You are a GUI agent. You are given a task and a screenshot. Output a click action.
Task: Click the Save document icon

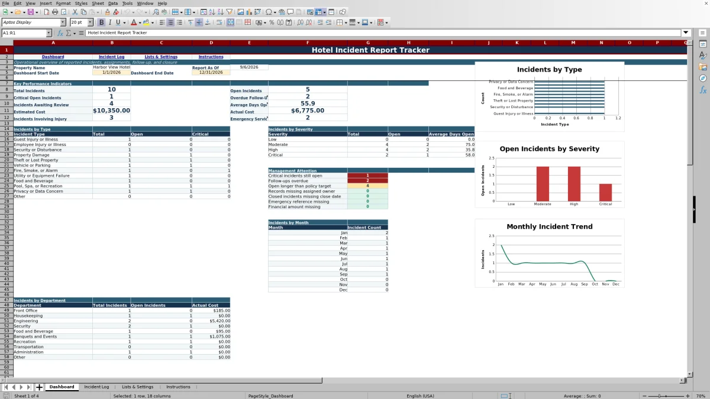click(x=30, y=12)
